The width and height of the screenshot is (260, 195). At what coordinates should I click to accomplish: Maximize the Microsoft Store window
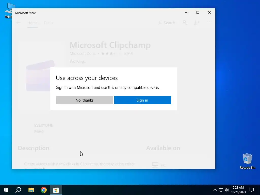pos(198,13)
